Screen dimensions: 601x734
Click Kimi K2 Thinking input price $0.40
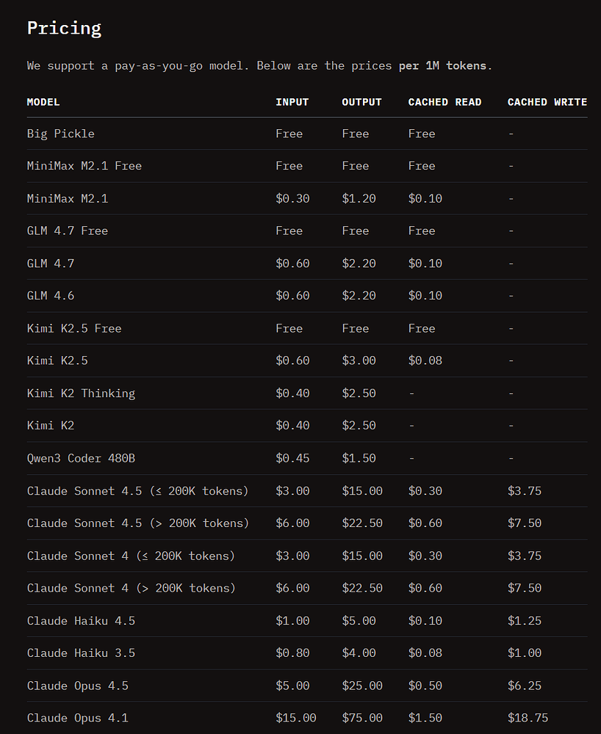[x=292, y=393]
